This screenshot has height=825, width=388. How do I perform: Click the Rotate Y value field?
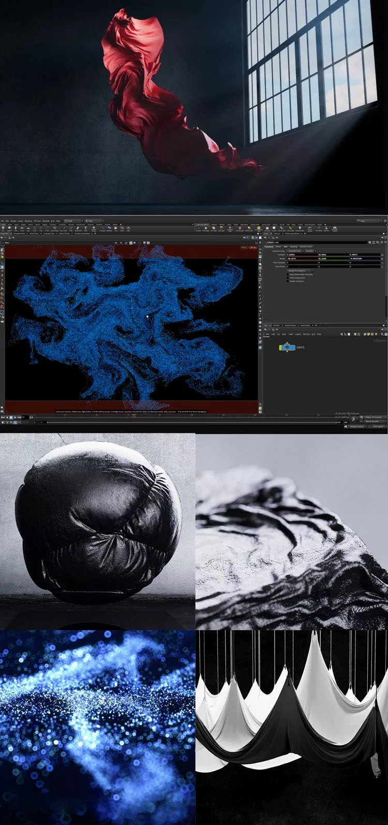[x=333, y=258]
